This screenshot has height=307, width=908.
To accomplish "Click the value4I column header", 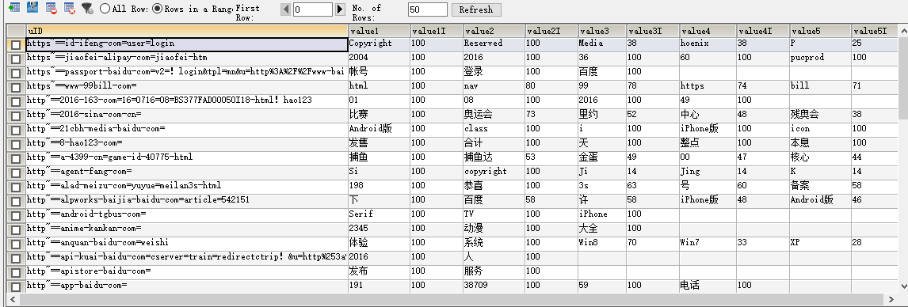I will click(763, 31).
